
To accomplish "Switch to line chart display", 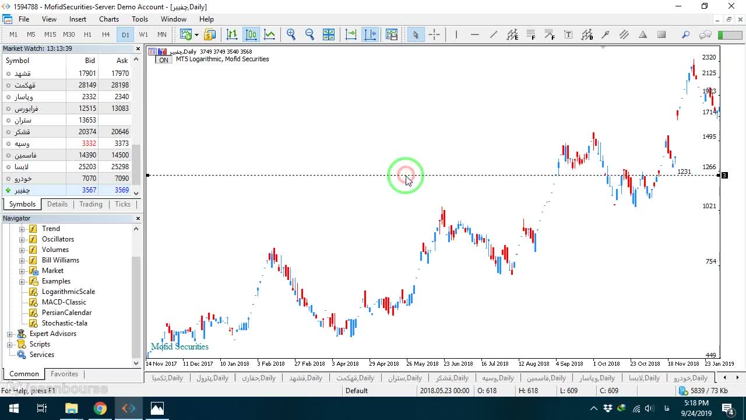I will pyautogui.click(x=270, y=34).
